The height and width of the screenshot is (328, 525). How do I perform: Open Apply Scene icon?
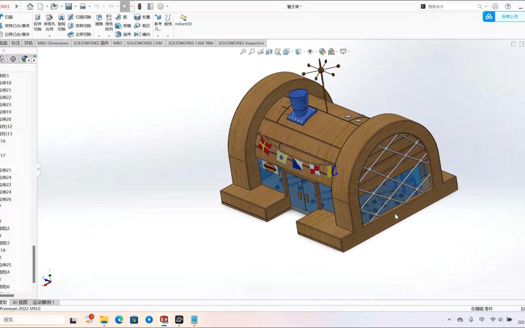[x=331, y=52]
